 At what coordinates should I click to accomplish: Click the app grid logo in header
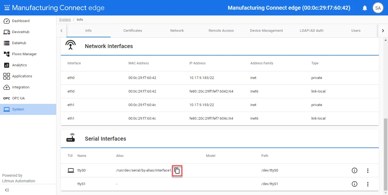coord(7,8)
